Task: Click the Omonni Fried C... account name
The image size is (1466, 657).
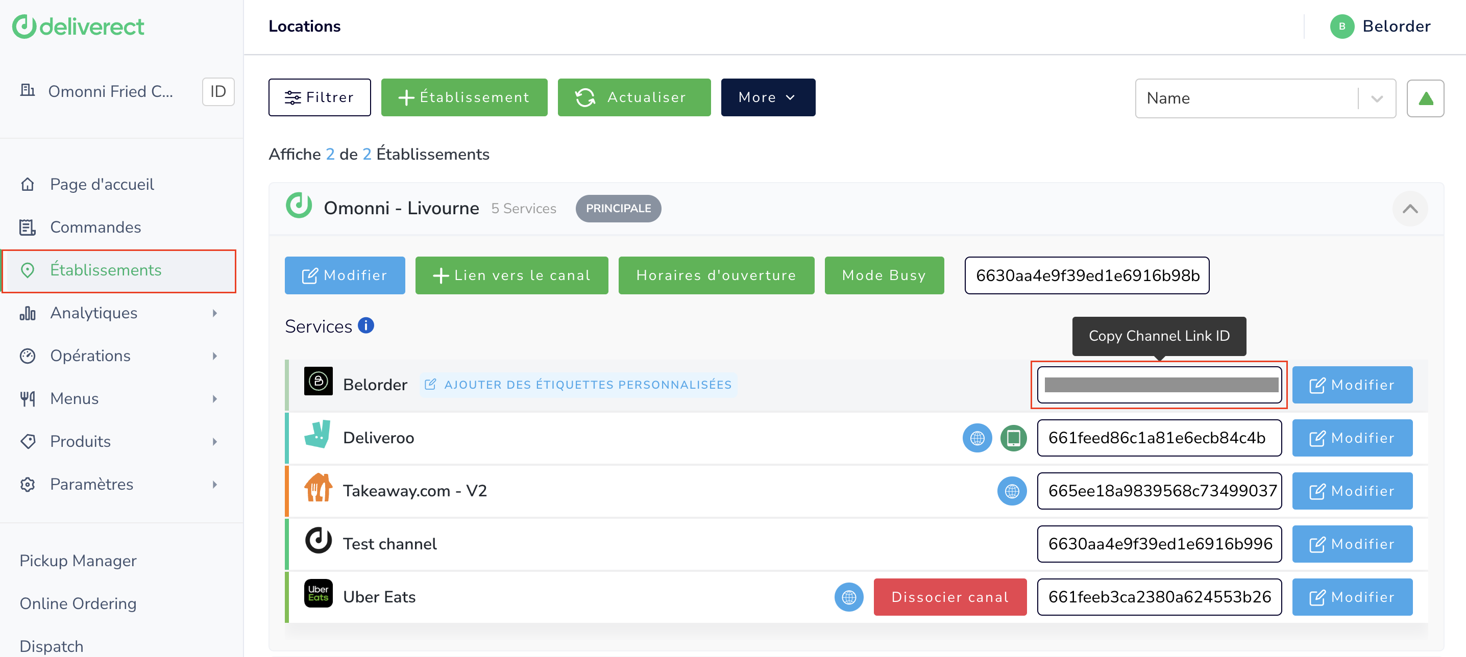Action: (110, 92)
